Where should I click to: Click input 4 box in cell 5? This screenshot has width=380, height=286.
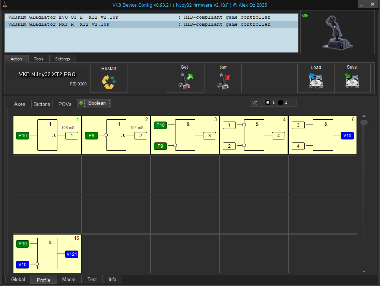point(298,146)
